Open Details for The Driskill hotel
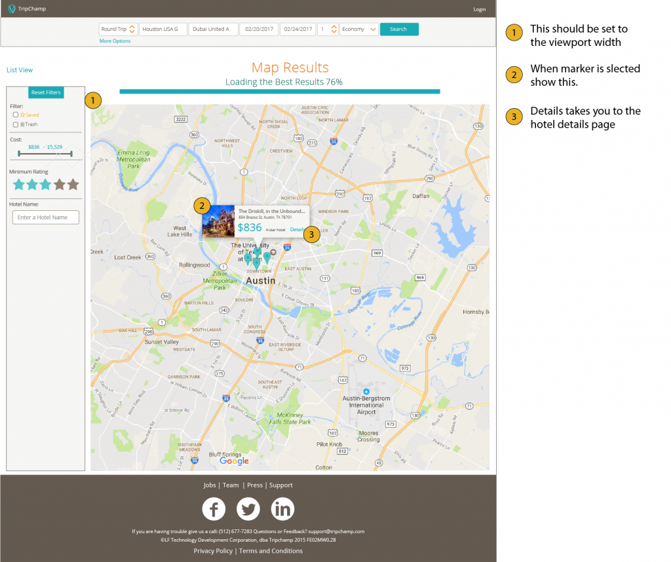 coord(297,229)
